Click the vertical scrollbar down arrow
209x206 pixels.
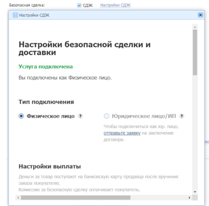195,192
